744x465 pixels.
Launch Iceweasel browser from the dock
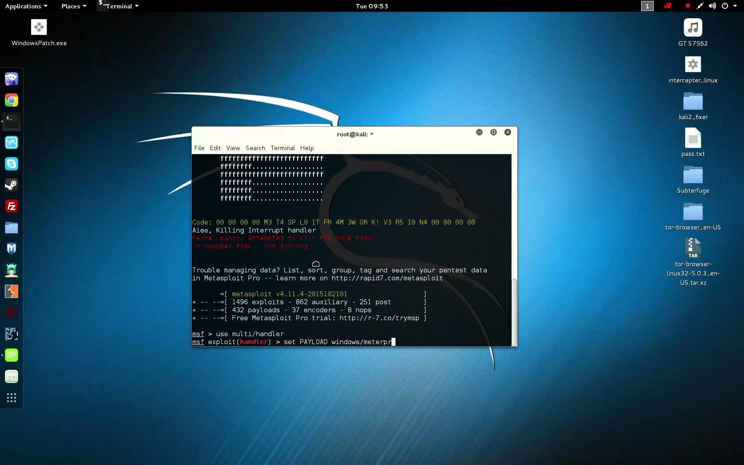12,79
